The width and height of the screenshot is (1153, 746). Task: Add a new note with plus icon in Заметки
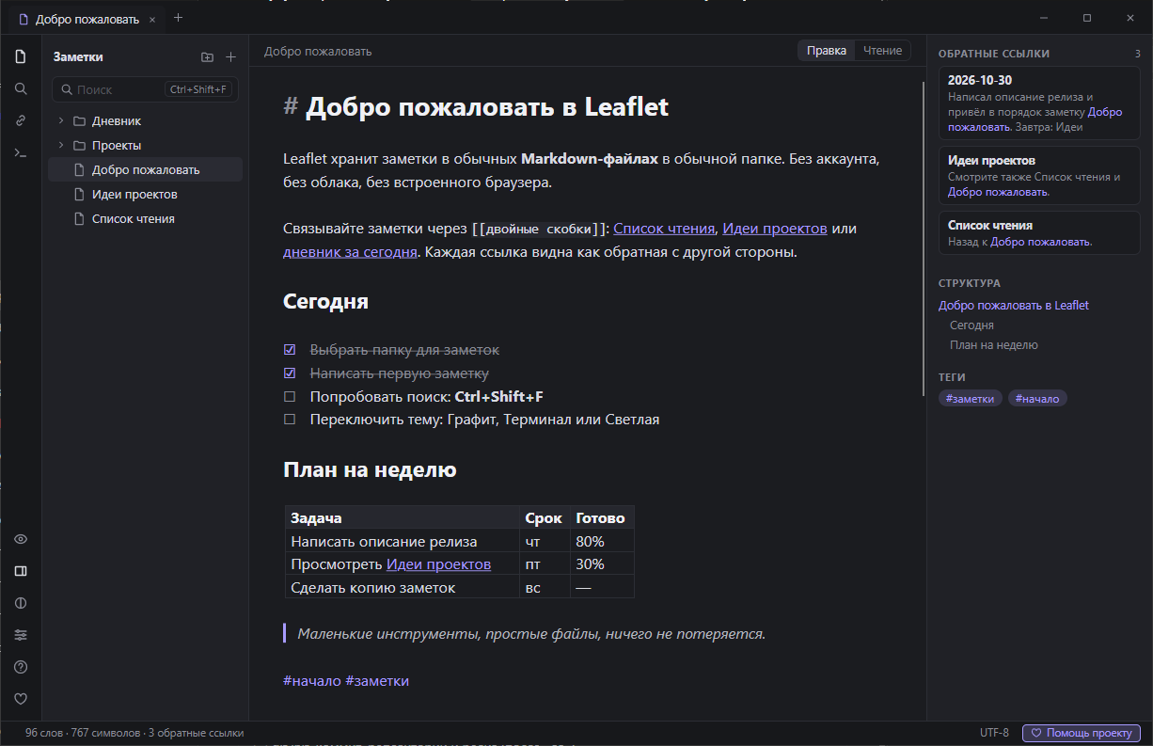(230, 57)
